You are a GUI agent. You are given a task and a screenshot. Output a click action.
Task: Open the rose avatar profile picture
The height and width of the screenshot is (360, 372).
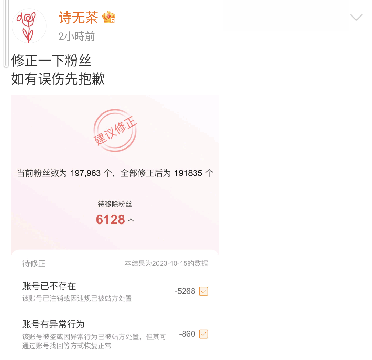29,26
